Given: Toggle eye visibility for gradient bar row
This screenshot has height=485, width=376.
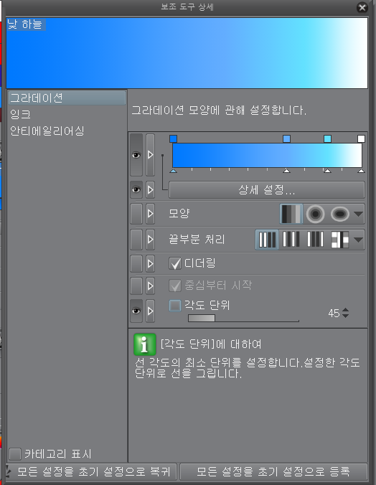Looking at the screenshot, I should 136,155.
